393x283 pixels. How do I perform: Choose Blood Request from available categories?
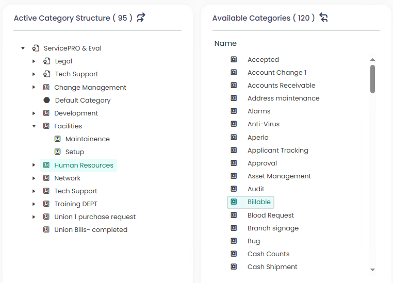(270, 215)
